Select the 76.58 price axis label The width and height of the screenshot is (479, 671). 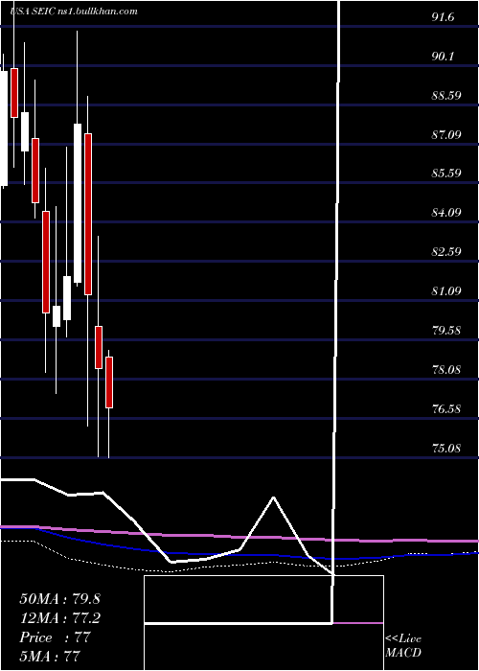[x=446, y=409]
